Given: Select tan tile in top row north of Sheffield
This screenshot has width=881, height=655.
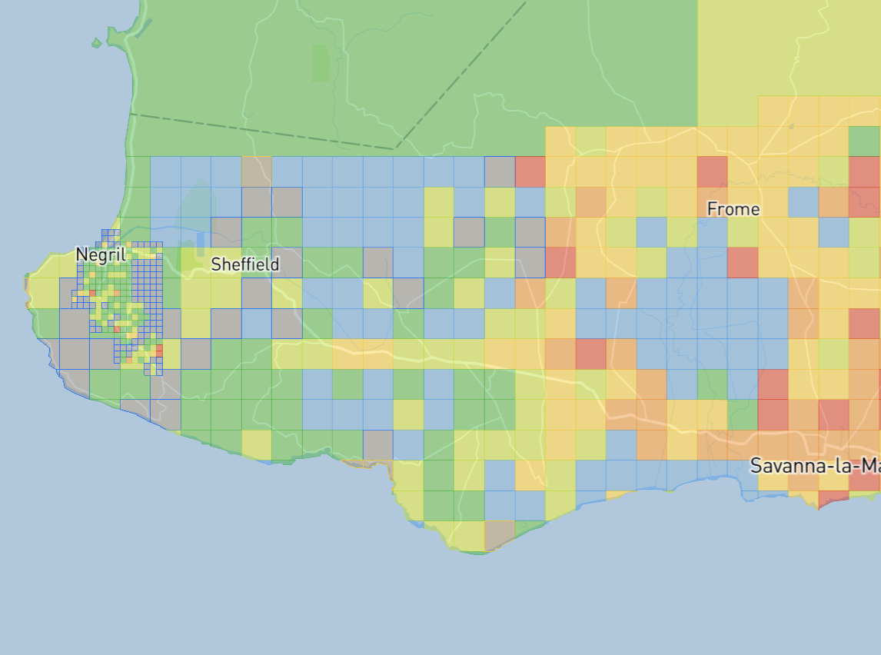Looking at the screenshot, I should 256,171.
